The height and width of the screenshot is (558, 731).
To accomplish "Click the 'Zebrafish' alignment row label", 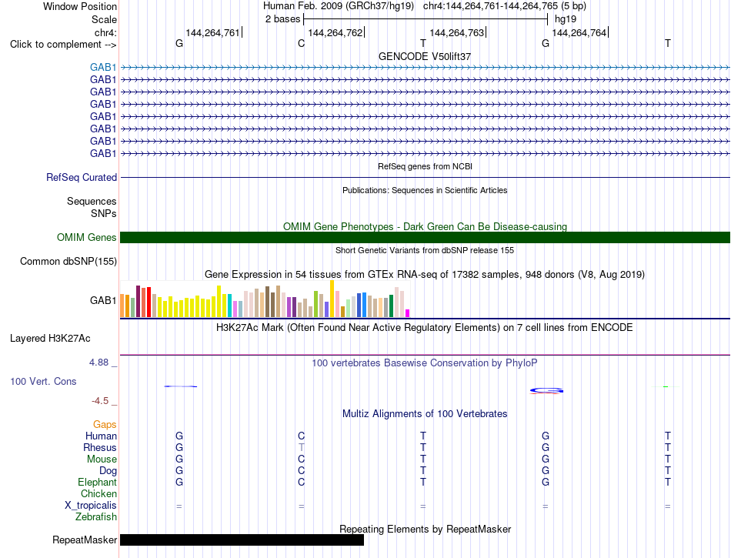I will click(x=96, y=516).
